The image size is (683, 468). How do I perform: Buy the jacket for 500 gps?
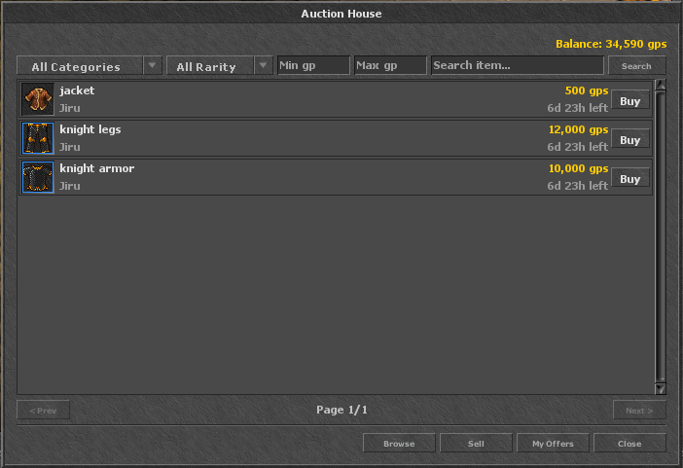tap(630, 100)
